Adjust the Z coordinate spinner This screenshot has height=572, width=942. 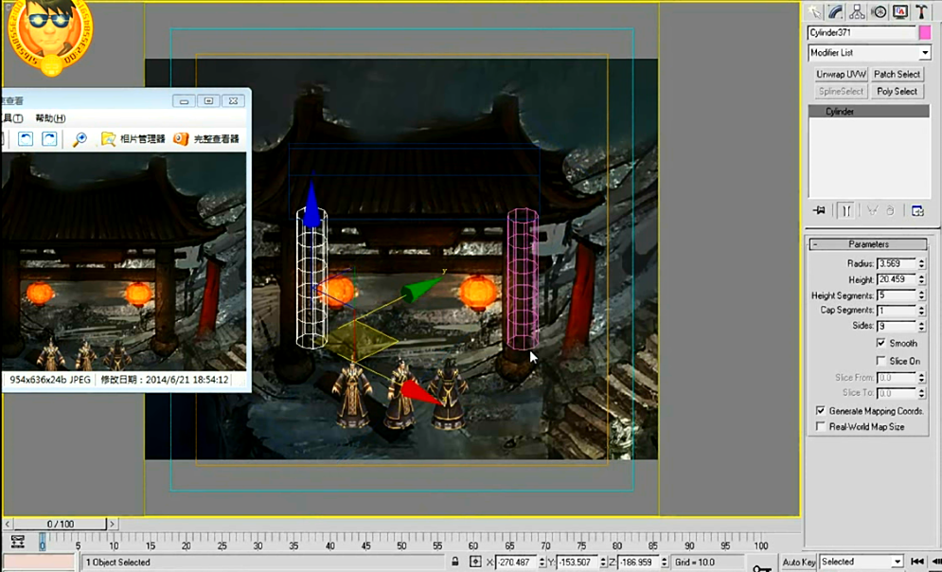[664, 563]
